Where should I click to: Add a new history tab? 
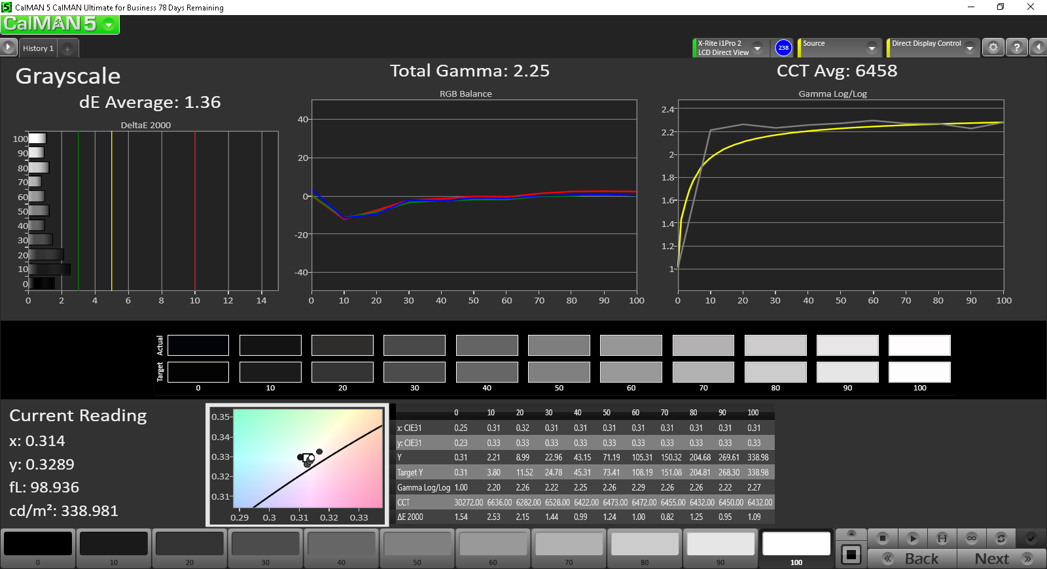pyautogui.click(x=67, y=48)
